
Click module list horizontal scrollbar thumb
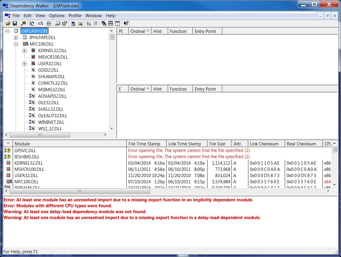tap(80, 191)
